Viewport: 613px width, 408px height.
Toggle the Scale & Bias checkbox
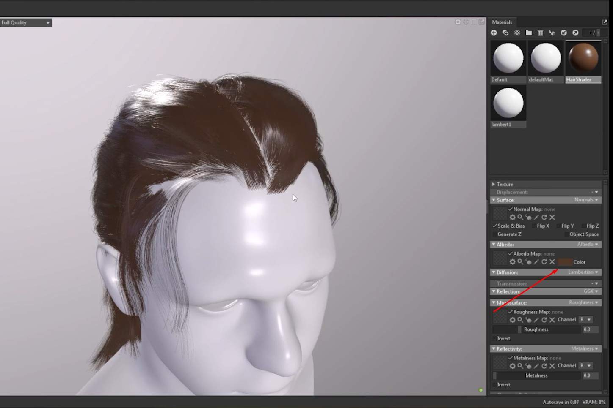click(494, 226)
